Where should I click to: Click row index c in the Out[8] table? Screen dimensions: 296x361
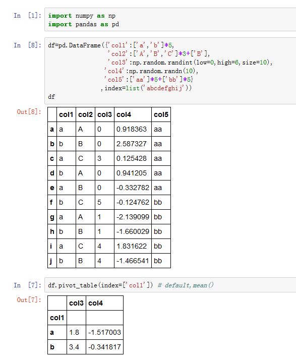(52, 158)
